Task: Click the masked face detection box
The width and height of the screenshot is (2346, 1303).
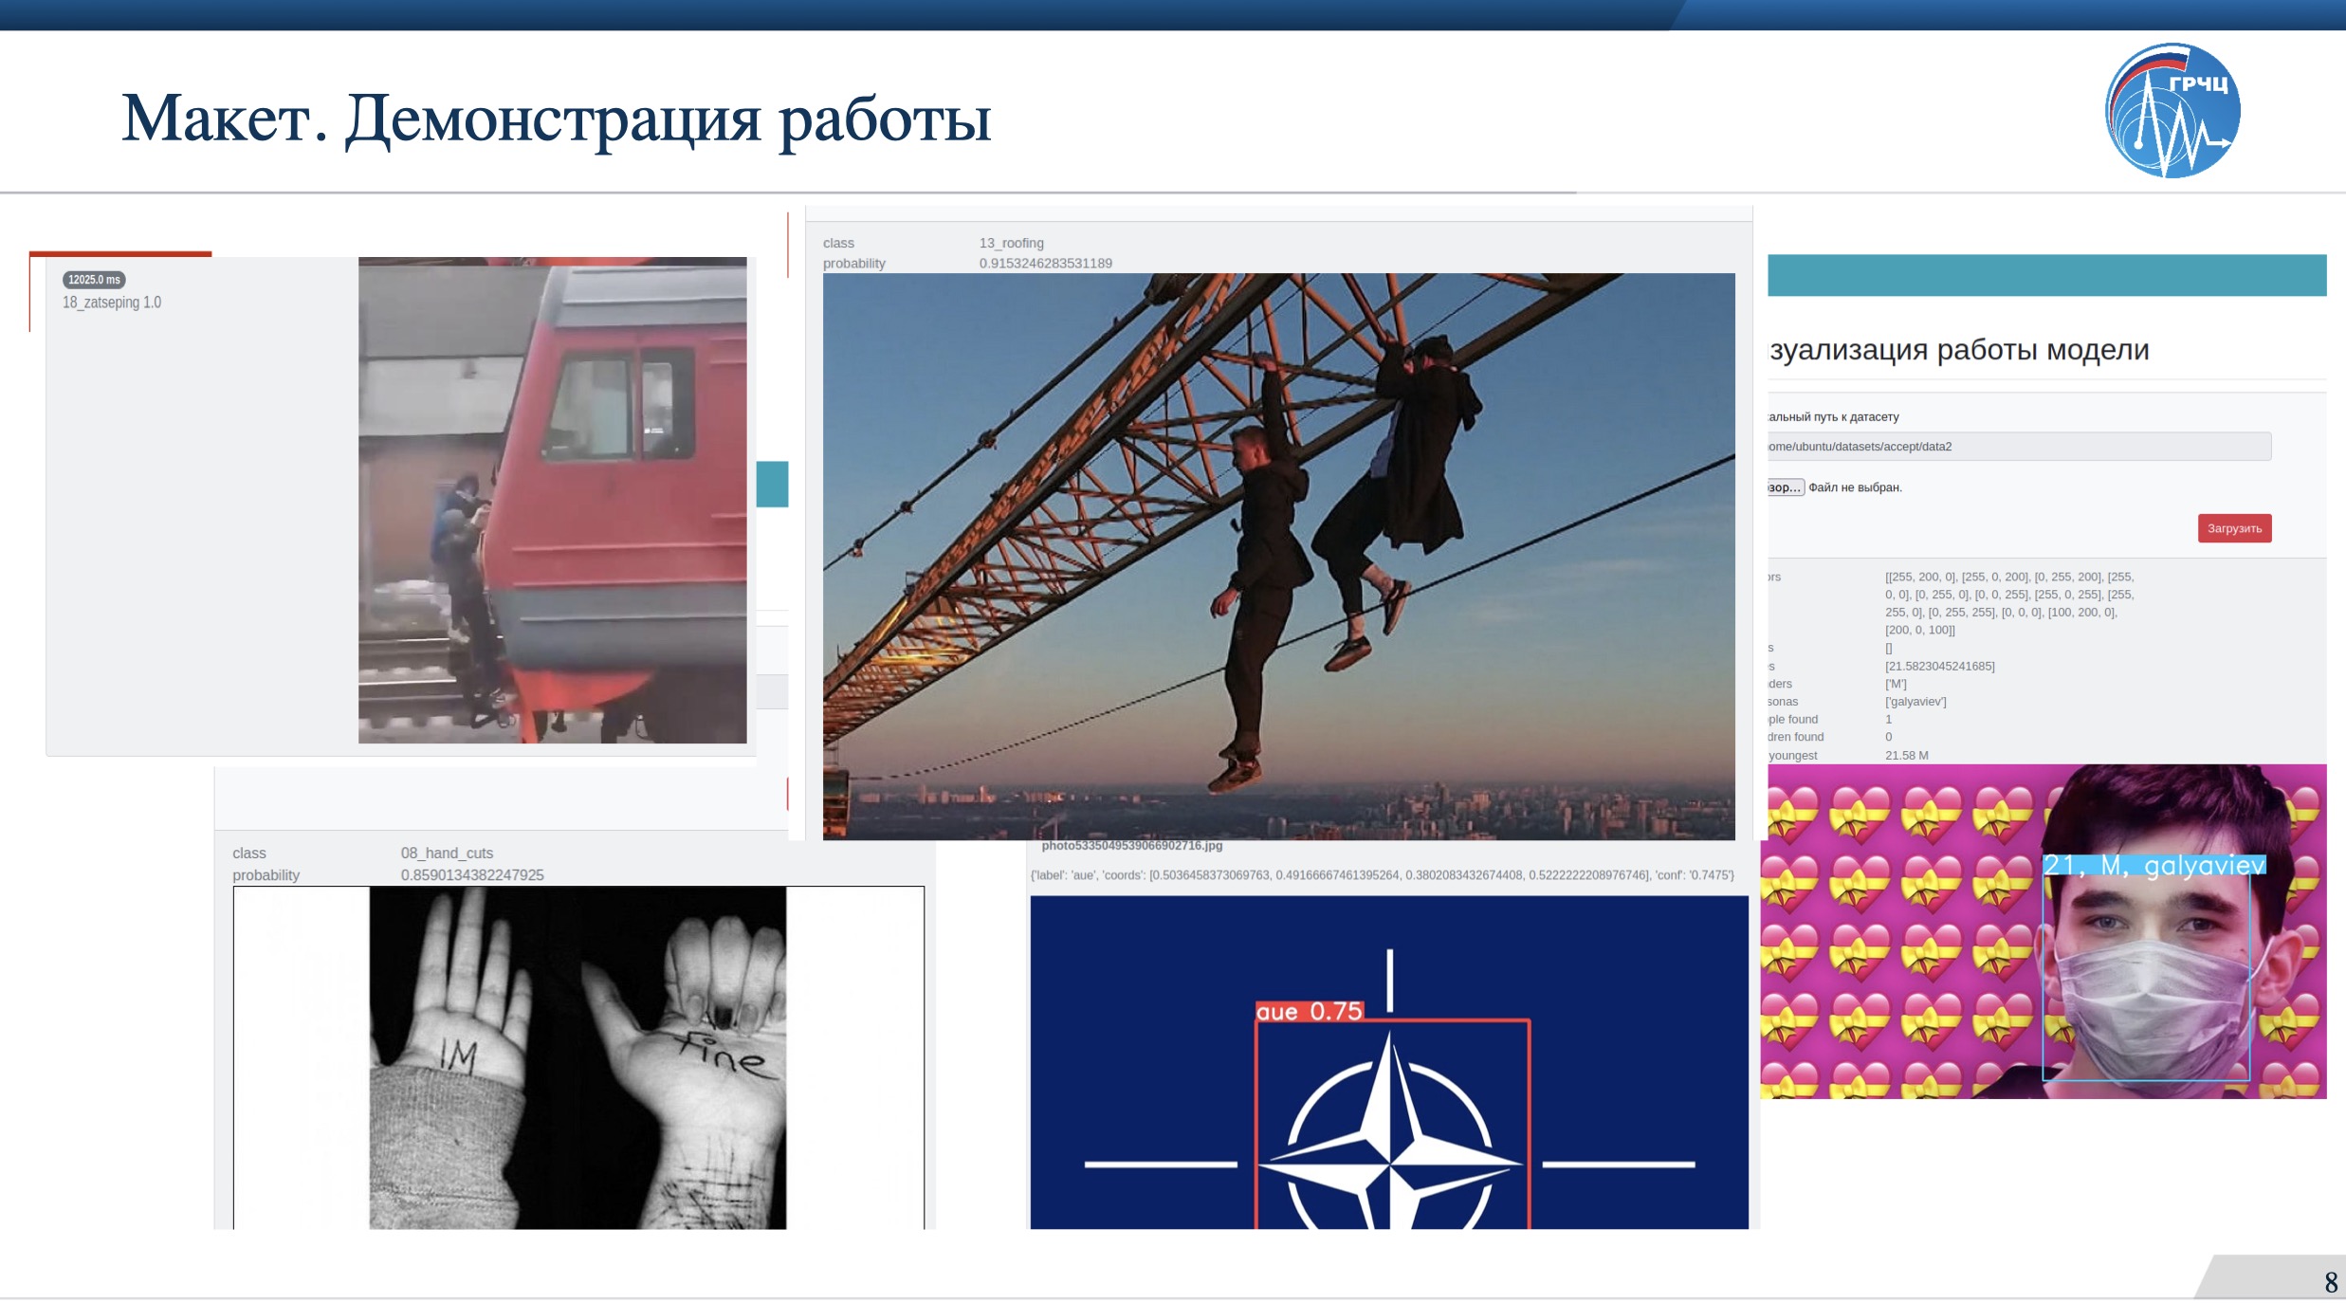Action: coord(2145,977)
